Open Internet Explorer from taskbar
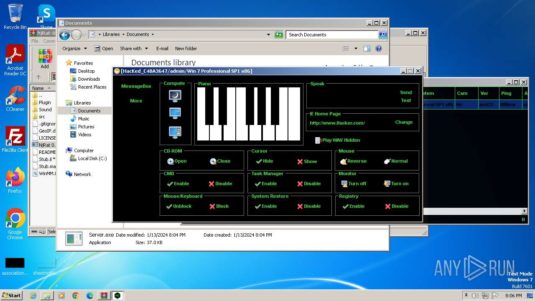 click(x=33, y=296)
